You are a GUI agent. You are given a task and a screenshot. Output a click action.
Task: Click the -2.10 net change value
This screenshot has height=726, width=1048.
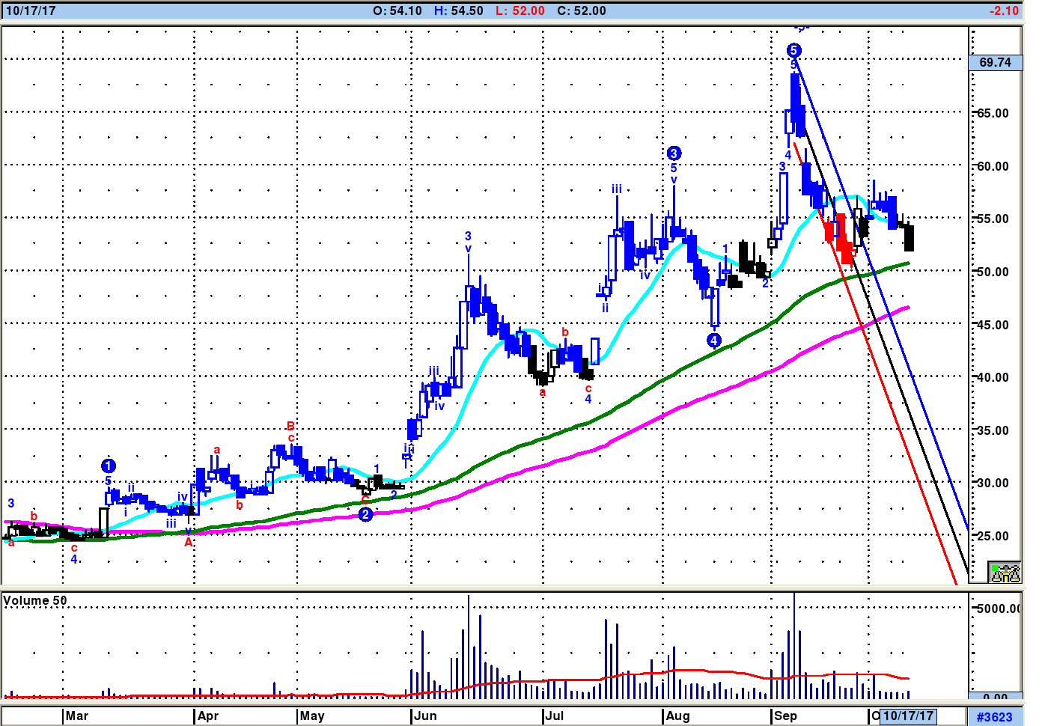coord(1003,10)
